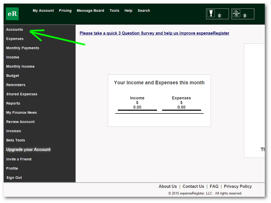Open the Budget section

[x=12, y=76]
